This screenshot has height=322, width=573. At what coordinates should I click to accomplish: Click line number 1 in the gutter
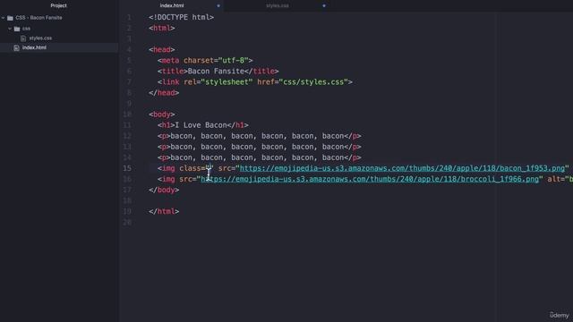click(129, 17)
